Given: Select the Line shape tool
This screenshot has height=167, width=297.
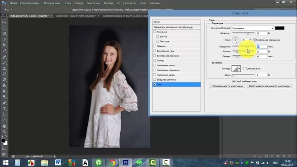Looking at the screenshot, I should pyautogui.click(x=4, y=120).
